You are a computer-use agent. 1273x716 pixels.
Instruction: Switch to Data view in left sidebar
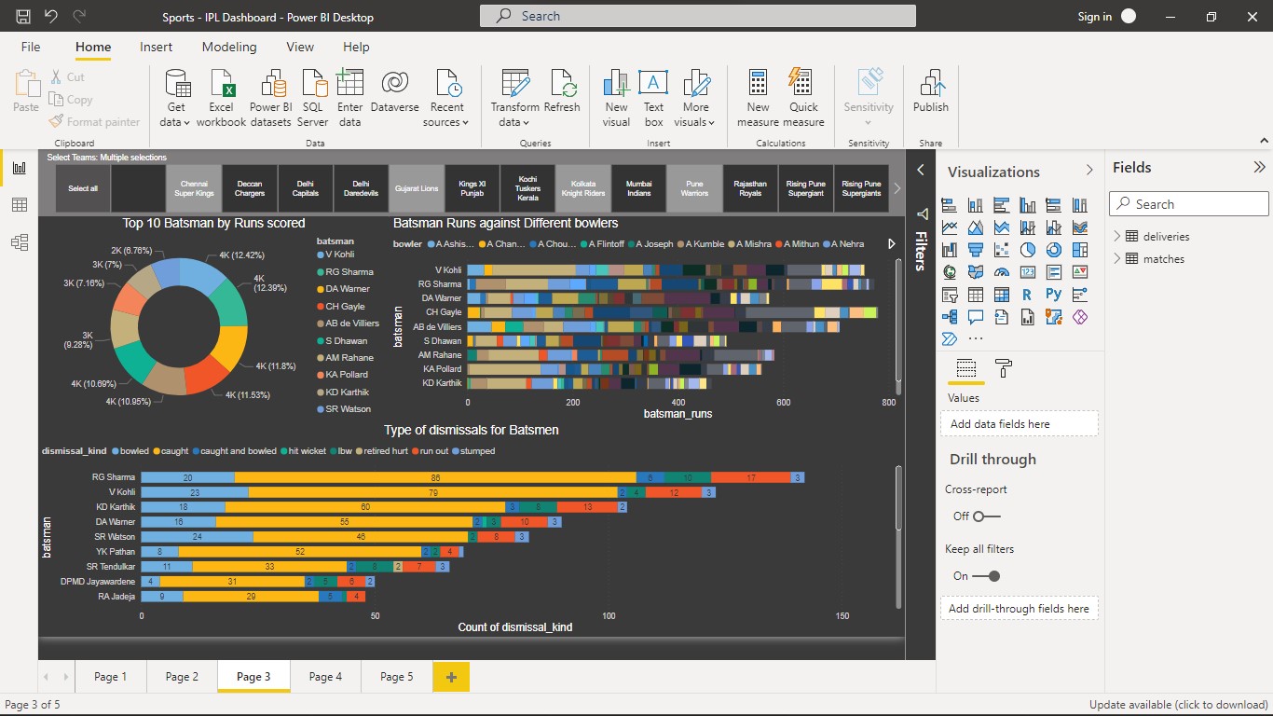[19, 205]
